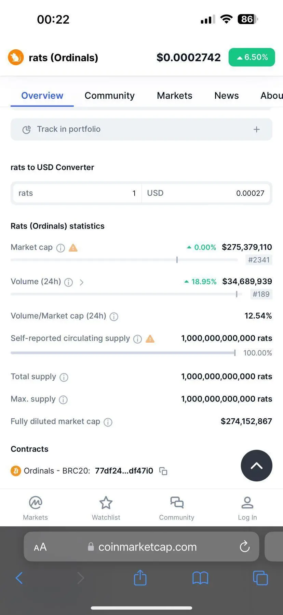Reload the page in Safari
The width and height of the screenshot is (283, 615).
(x=244, y=546)
